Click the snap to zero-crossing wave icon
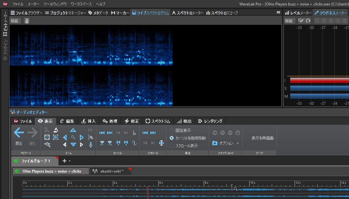This screenshot has height=199, width=349. pos(134,143)
